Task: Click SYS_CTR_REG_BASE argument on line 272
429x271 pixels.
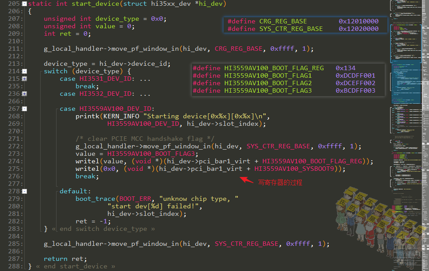Action: [278, 147]
